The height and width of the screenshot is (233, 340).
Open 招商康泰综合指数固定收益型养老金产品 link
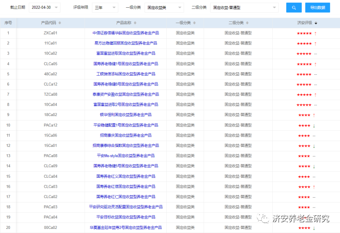(x=126, y=146)
